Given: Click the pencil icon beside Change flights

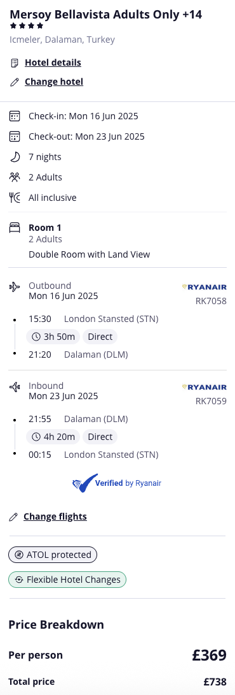Looking at the screenshot, I should coord(14,517).
